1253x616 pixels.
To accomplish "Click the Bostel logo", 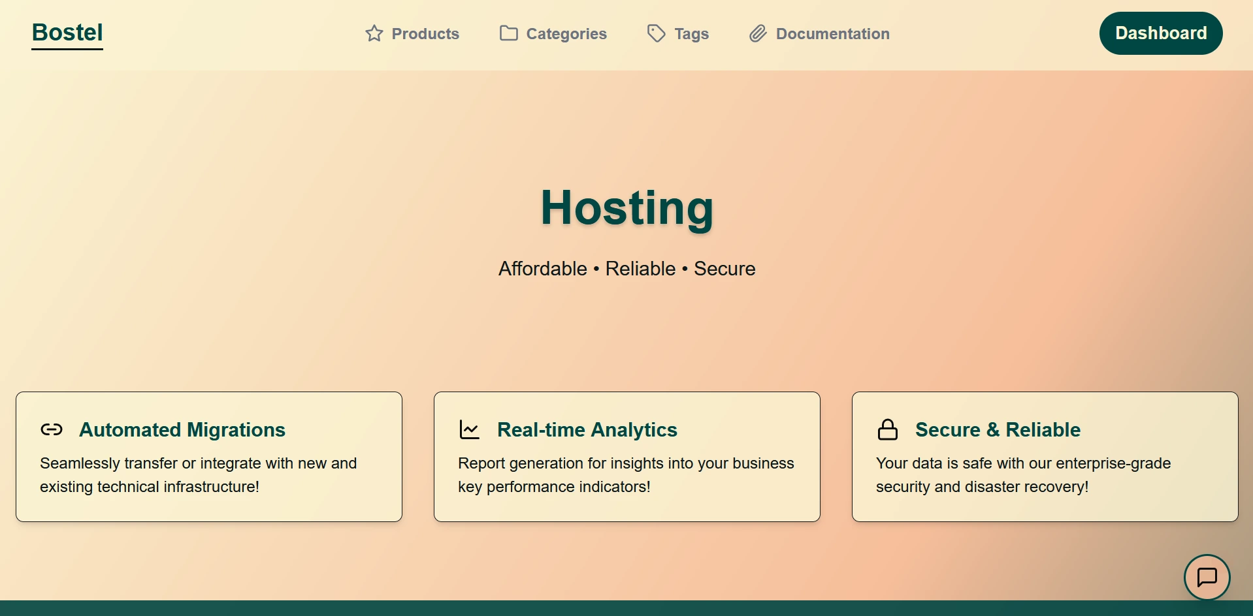I will [67, 33].
